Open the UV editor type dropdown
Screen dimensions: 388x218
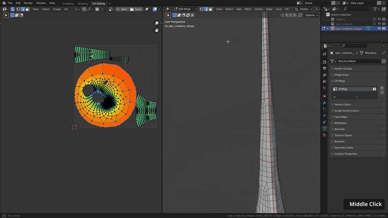[5, 9]
